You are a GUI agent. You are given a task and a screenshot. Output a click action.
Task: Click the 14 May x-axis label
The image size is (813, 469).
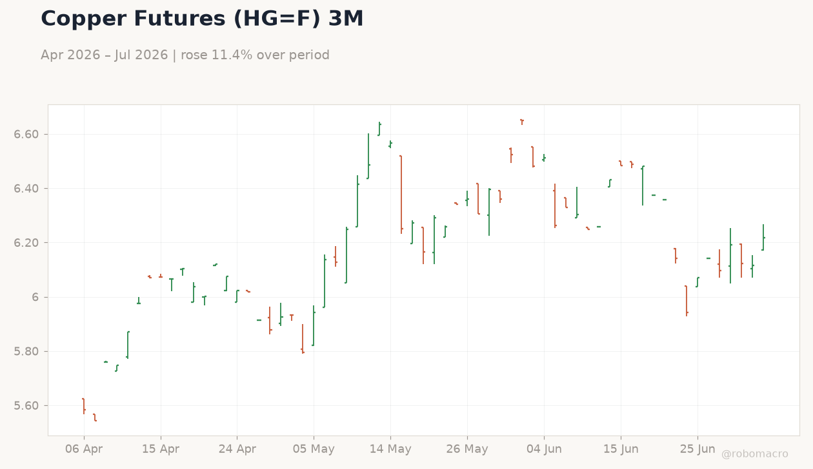click(x=390, y=449)
